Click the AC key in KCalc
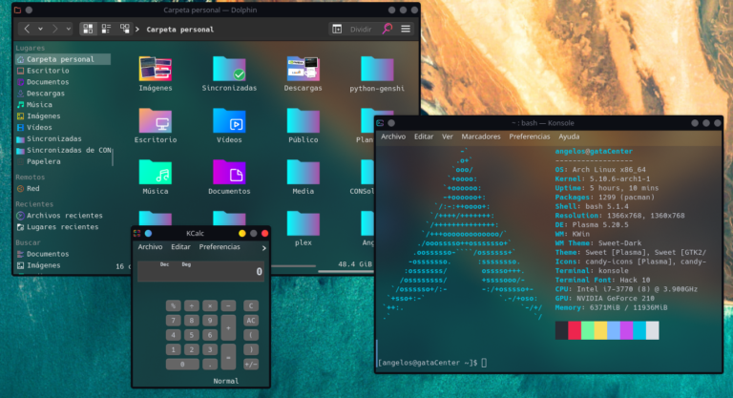The height and width of the screenshot is (398, 733). point(251,321)
